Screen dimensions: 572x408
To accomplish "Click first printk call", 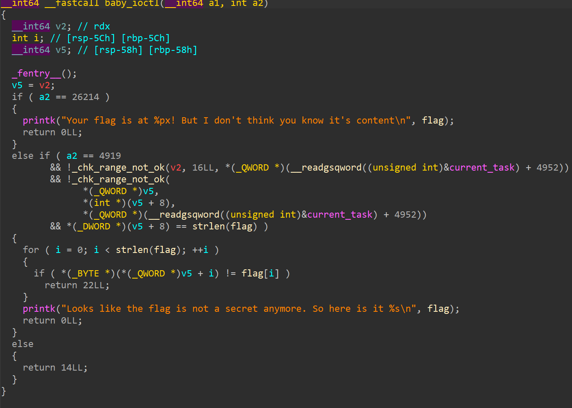I will point(39,121).
